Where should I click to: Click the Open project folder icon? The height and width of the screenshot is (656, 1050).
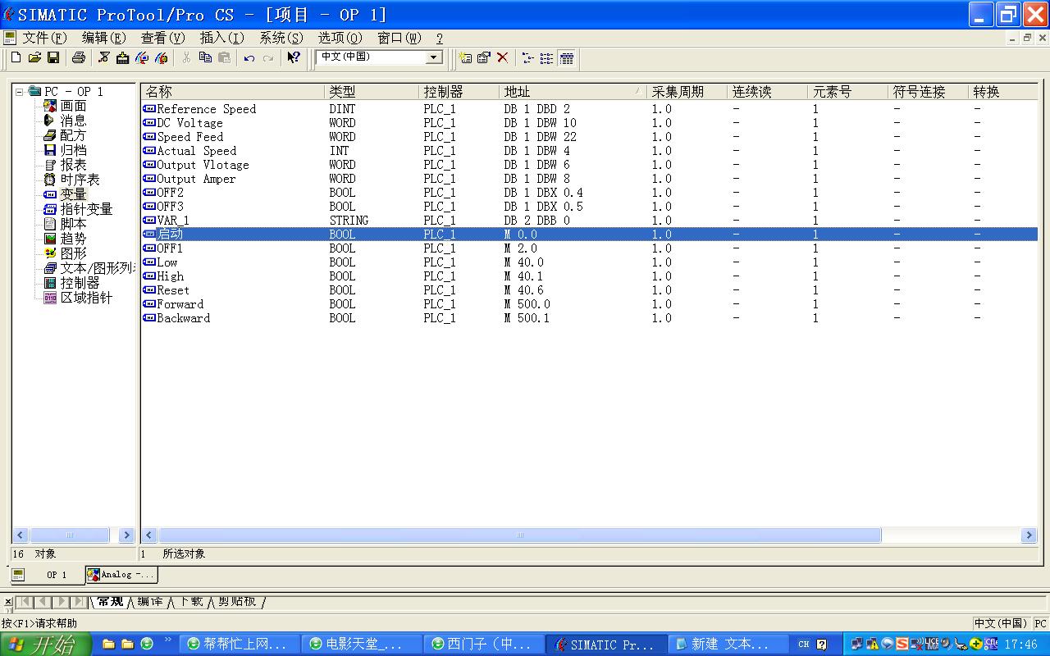tap(34, 57)
